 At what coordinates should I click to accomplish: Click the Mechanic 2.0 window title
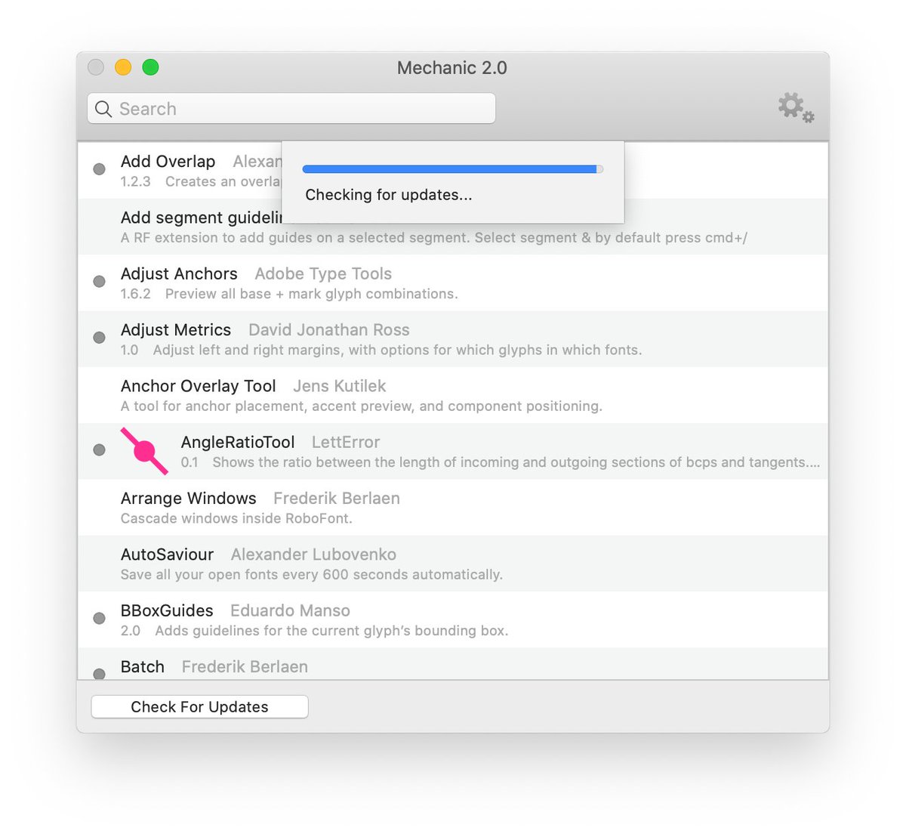click(452, 68)
